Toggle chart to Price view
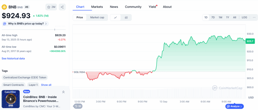The width and height of the screenshot is (258, 110). pyautogui.click(x=80, y=17)
